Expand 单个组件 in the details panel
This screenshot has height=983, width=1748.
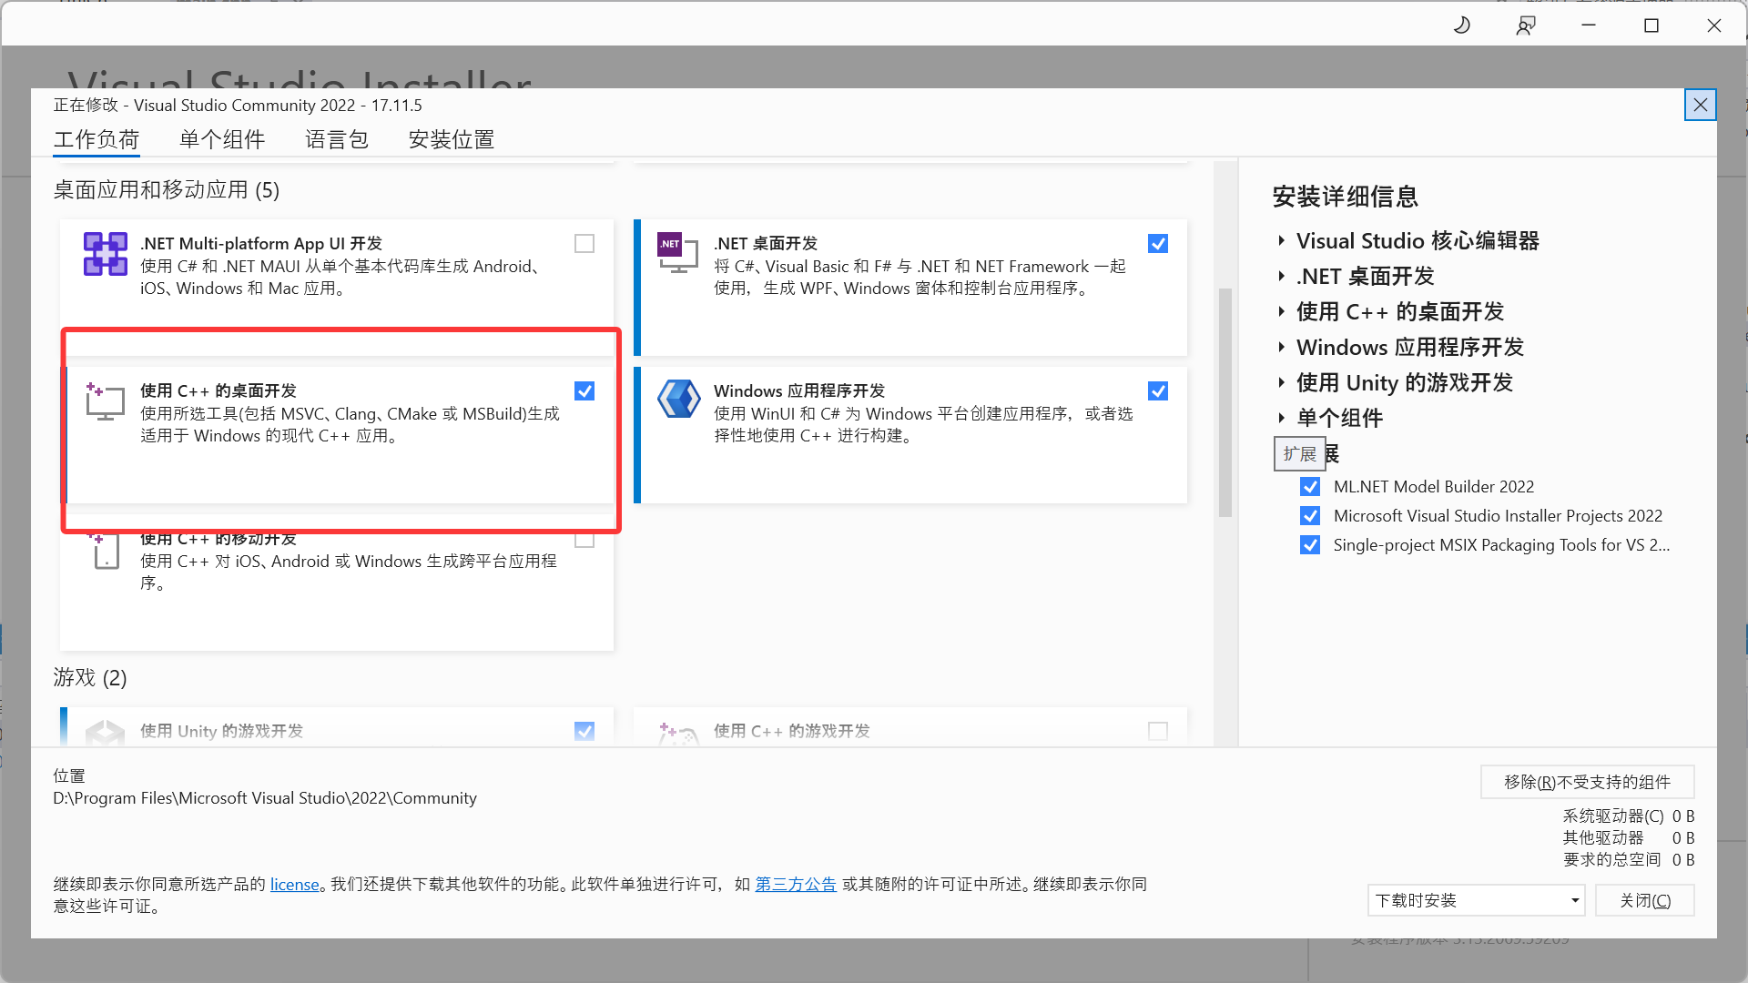pyautogui.click(x=1282, y=418)
